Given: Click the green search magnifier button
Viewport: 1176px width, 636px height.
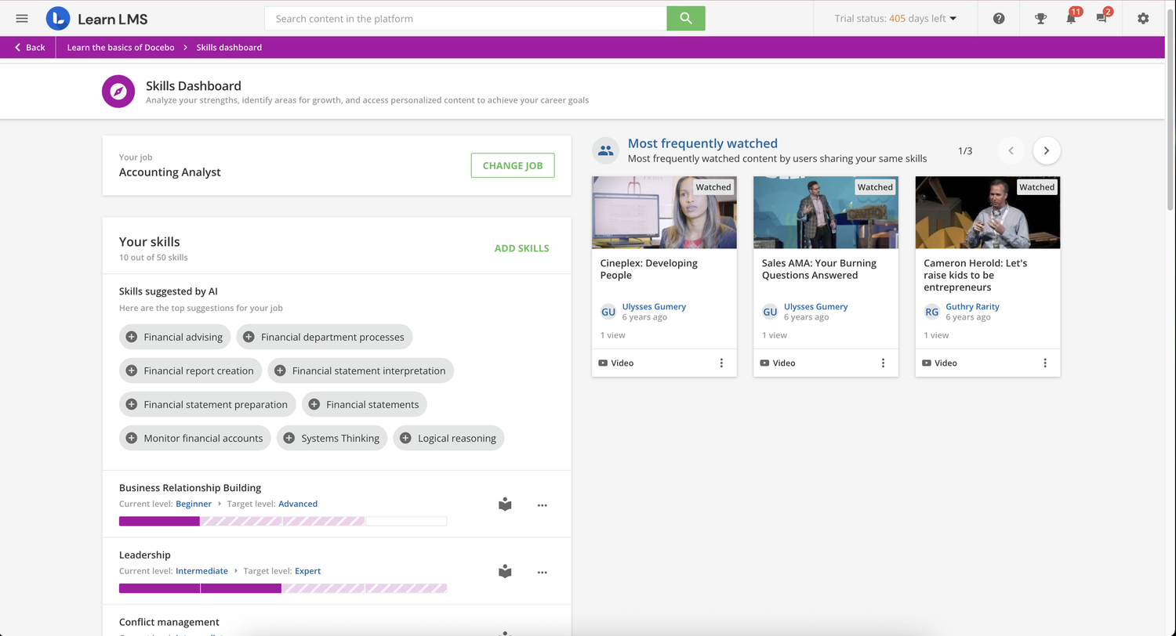Looking at the screenshot, I should point(686,19).
